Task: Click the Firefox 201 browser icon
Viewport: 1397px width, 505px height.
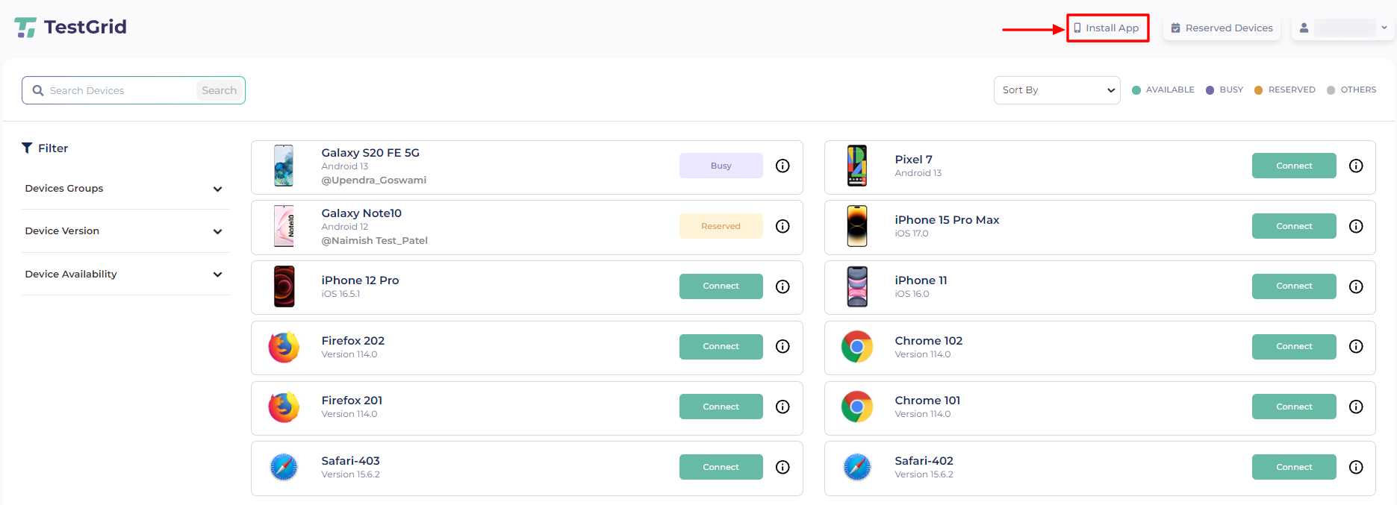Action: [x=284, y=407]
